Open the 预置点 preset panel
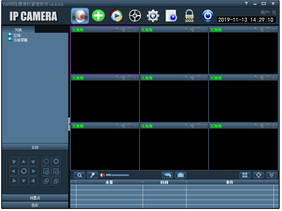 tap(35, 198)
